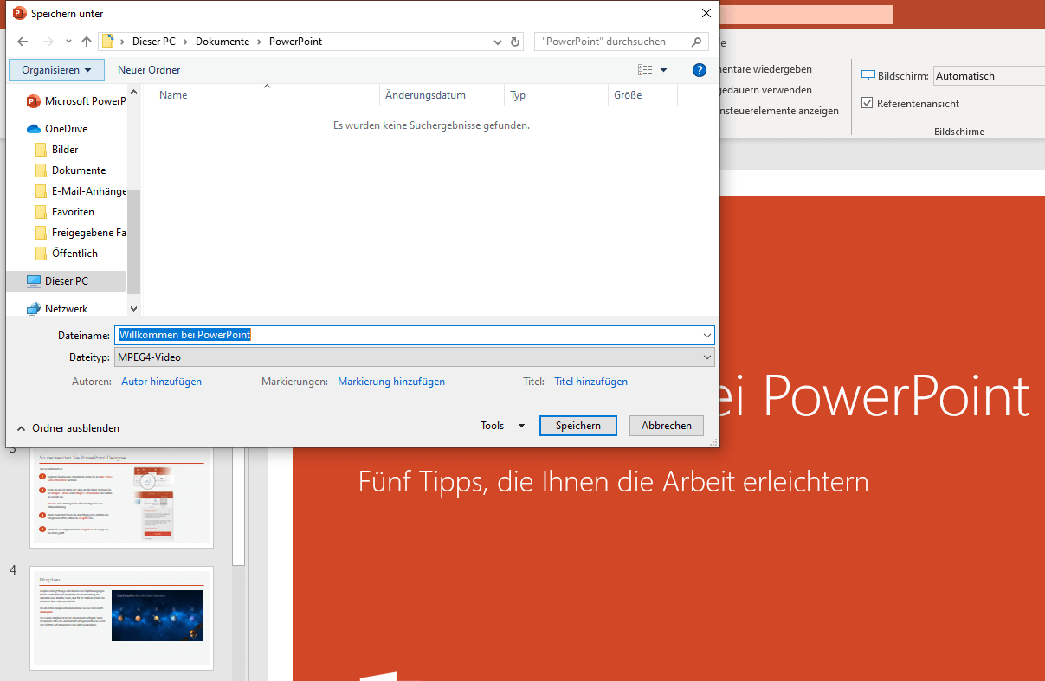Image resolution: width=1045 pixels, height=681 pixels.
Task: Open the Organisieren menu
Action: [56, 70]
